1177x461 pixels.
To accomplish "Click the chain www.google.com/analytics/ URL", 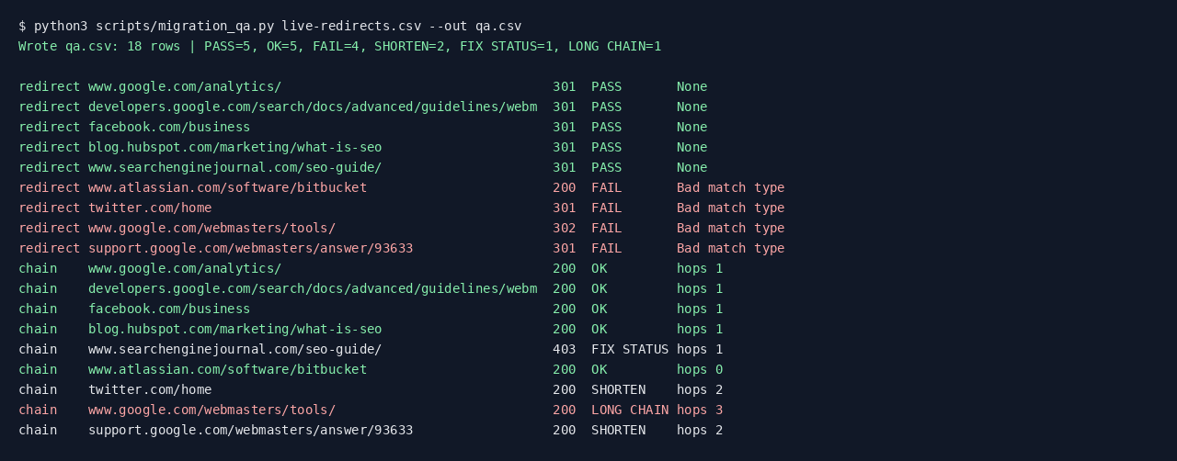I will pyautogui.click(x=185, y=268).
